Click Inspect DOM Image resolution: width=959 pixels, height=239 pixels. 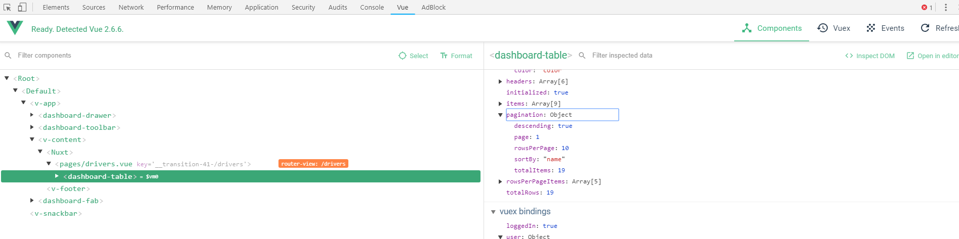(x=870, y=56)
